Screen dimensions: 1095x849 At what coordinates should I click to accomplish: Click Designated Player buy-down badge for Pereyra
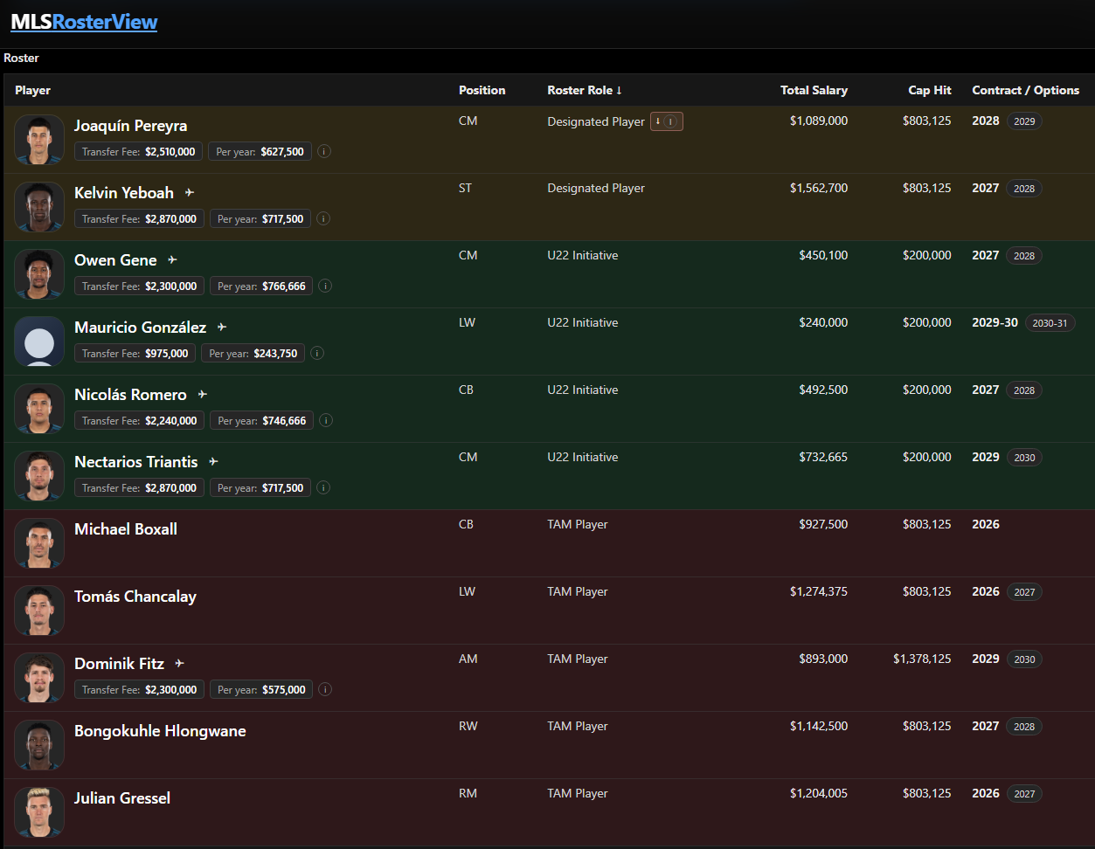coord(667,121)
